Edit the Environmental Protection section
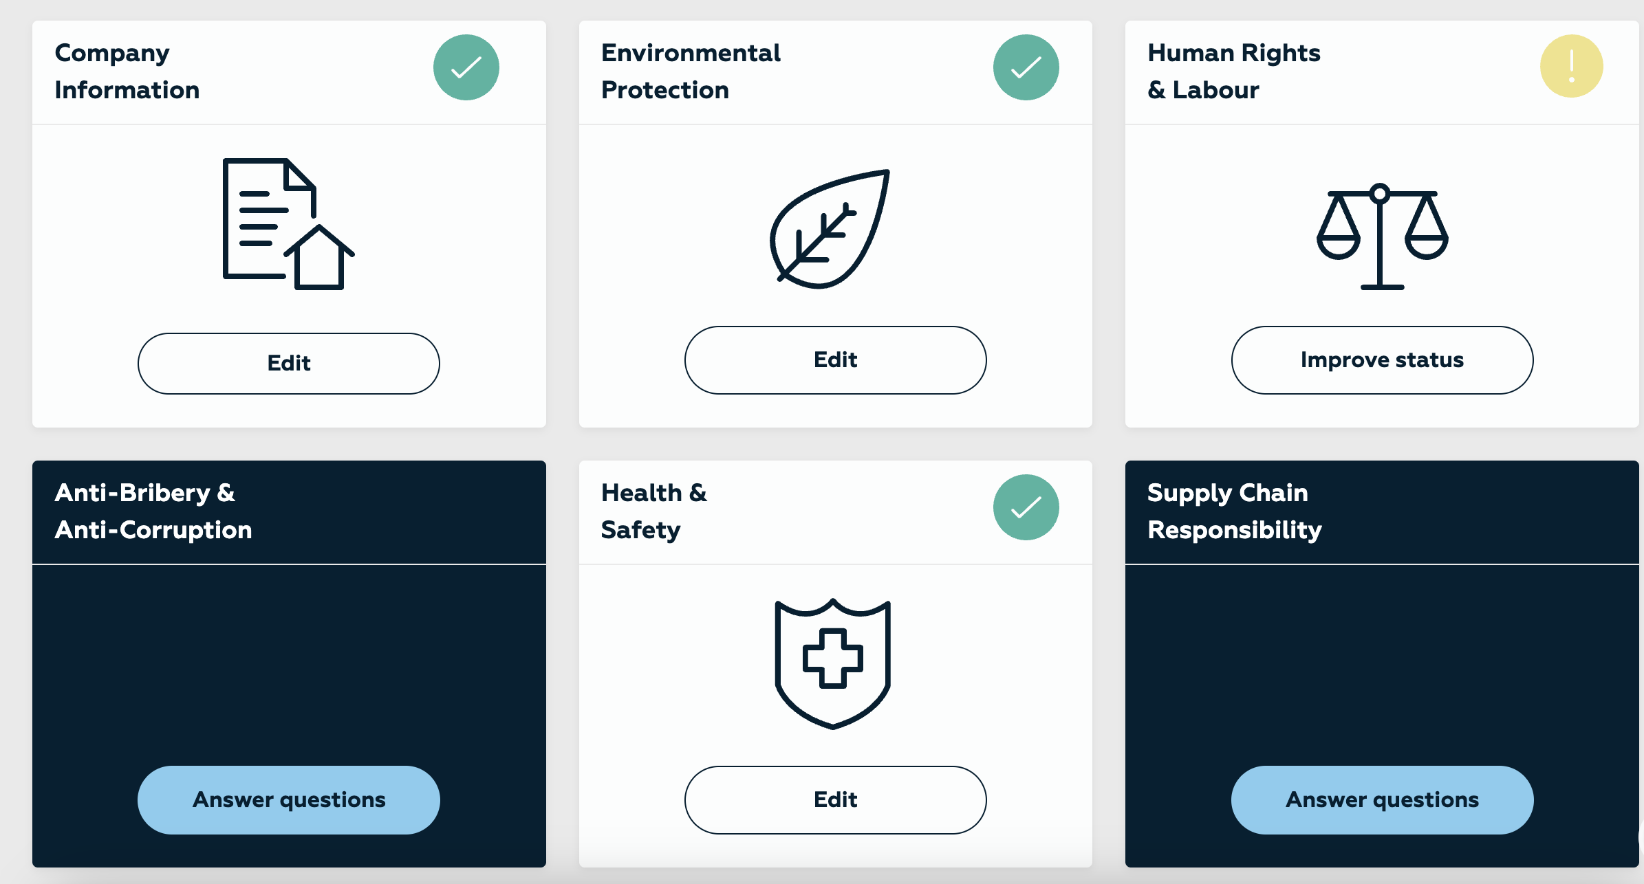1644x884 pixels. 835,360
